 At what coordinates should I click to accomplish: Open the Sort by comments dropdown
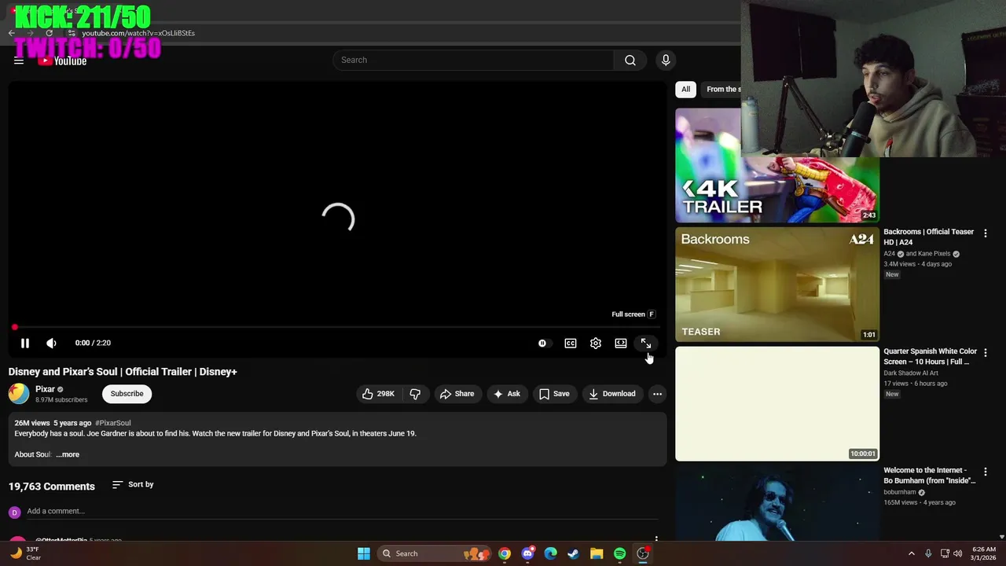(x=133, y=484)
